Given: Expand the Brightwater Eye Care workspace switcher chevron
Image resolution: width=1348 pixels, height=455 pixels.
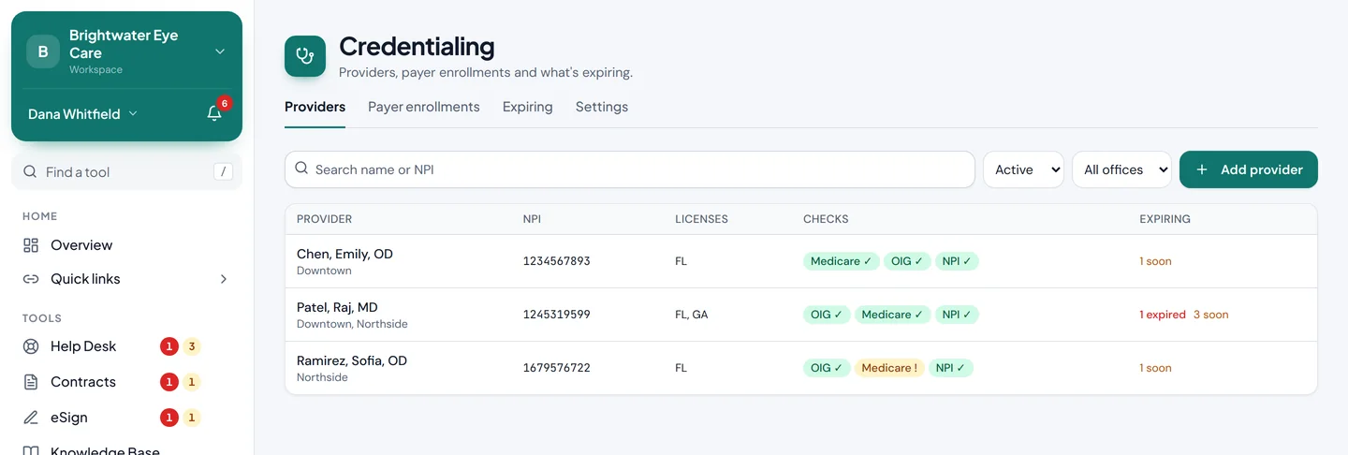Looking at the screenshot, I should (x=220, y=51).
